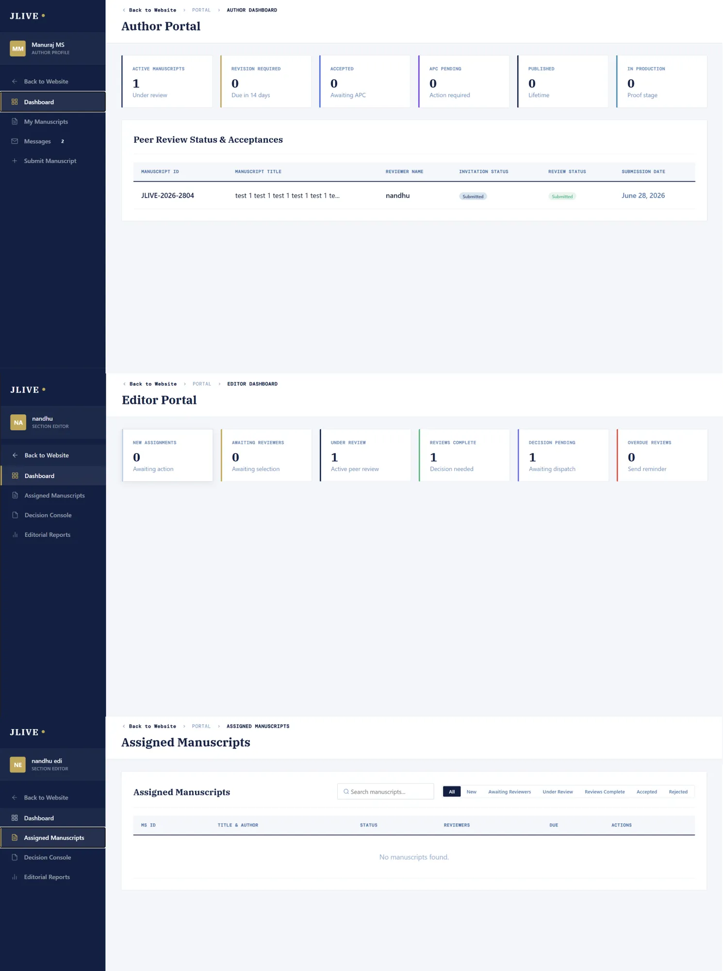The width and height of the screenshot is (723, 971).
Task: Click the In Production stat card
Action: 662,82
